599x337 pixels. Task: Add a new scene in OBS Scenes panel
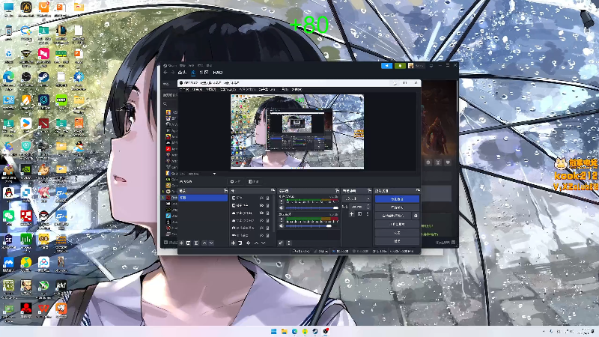(181, 243)
